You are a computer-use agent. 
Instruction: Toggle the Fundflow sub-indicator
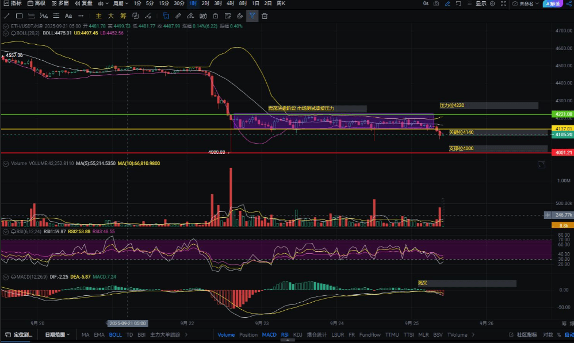coord(370,334)
